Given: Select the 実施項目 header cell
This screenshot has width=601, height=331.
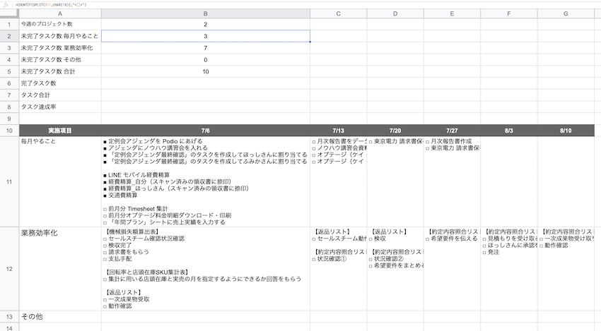Looking at the screenshot, I should pyautogui.click(x=59, y=131).
